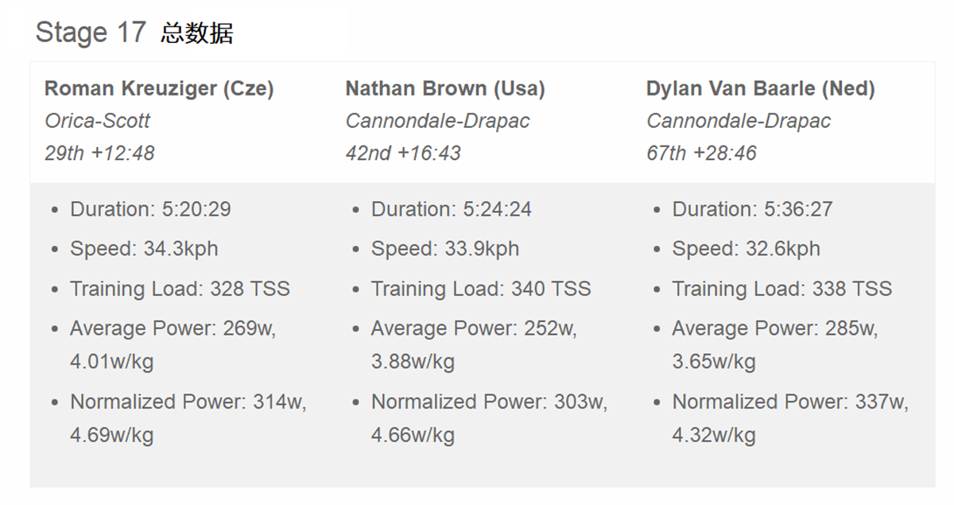The height and width of the screenshot is (505, 954).
Task: Select rider name Dylan Van Baarle (Ned)
Action: 761,88
